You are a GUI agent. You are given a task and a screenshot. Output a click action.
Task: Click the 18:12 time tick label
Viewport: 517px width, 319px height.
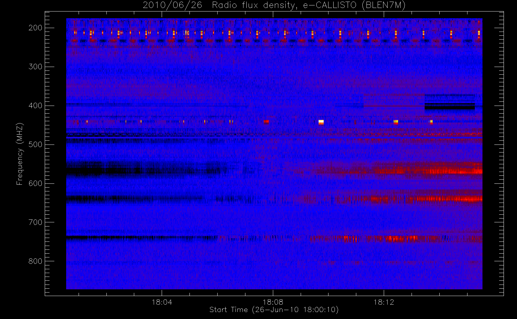(x=384, y=302)
